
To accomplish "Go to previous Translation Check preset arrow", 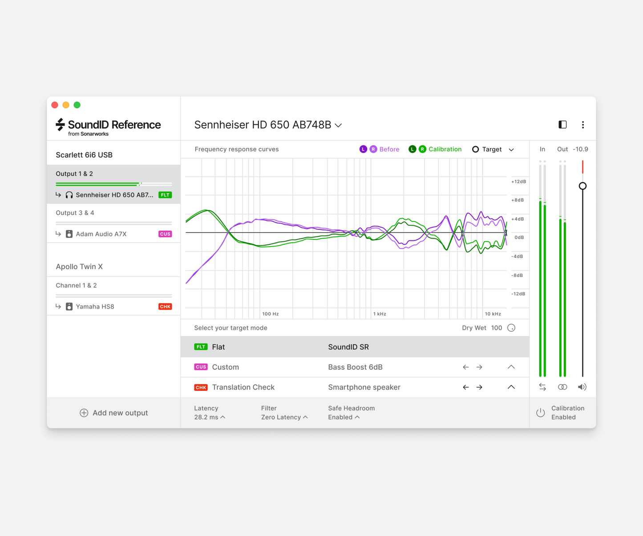I will [466, 387].
